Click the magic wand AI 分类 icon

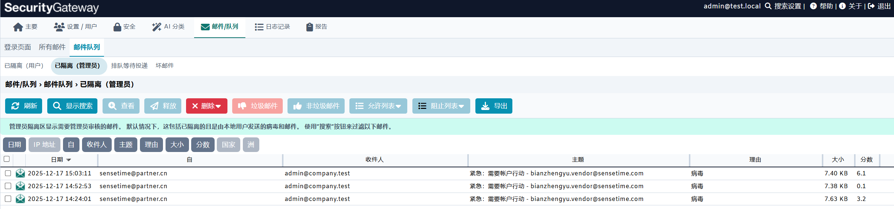157,27
